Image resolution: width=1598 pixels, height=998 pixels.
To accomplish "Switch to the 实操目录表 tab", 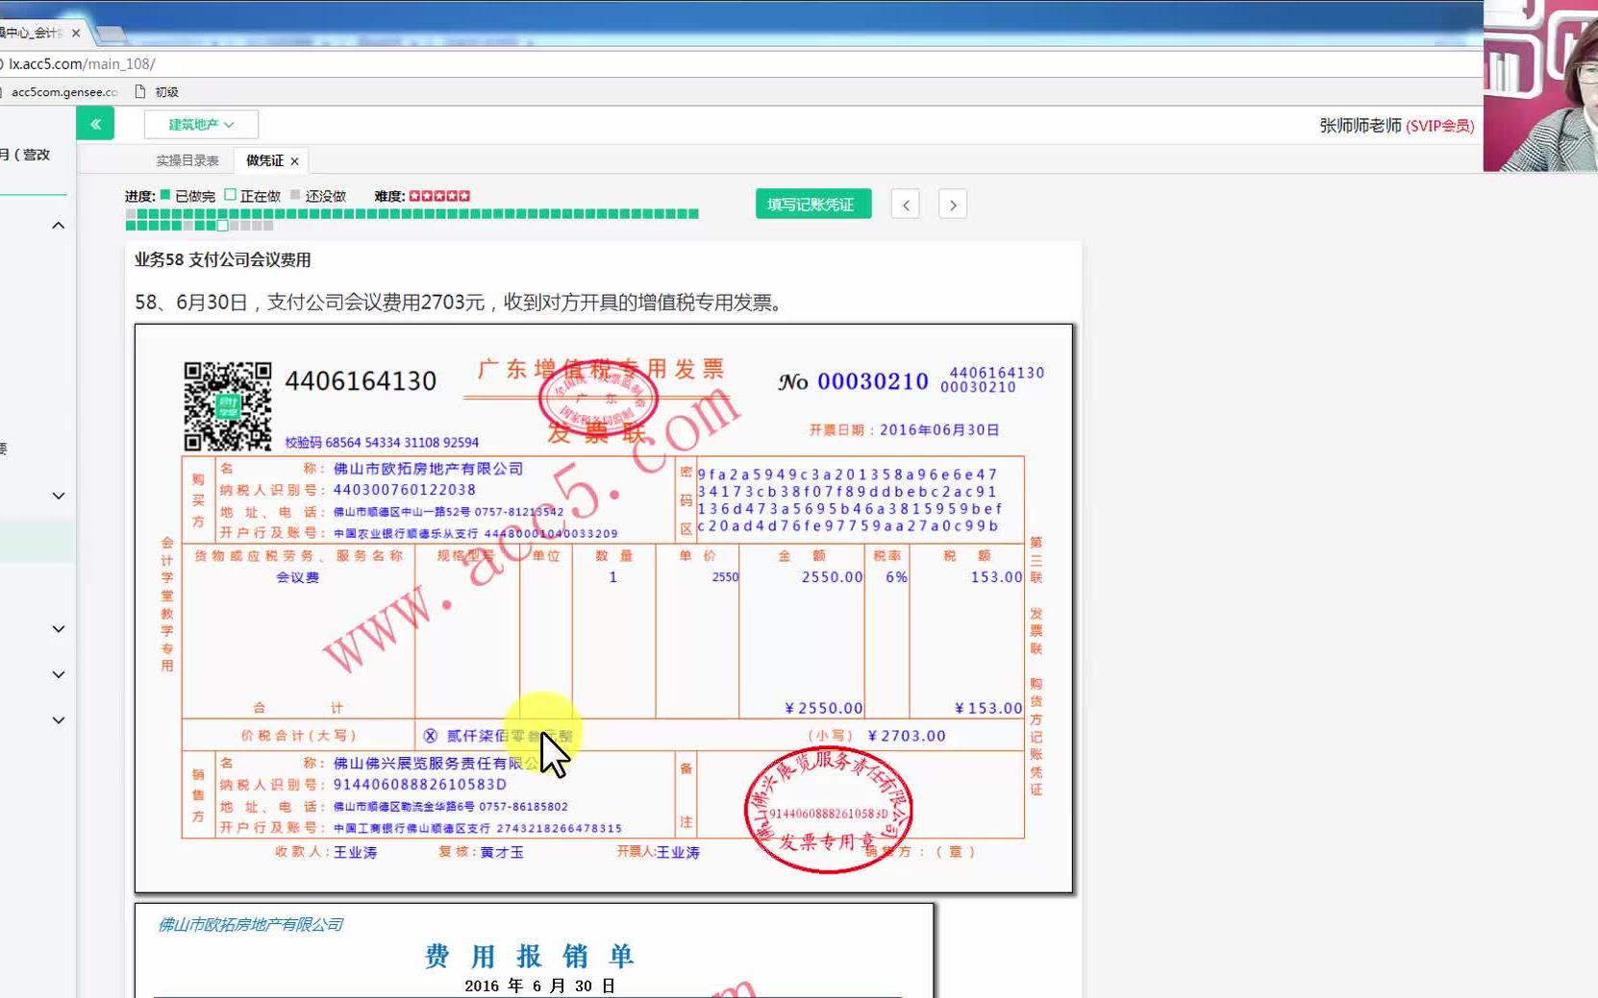I will click(187, 160).
